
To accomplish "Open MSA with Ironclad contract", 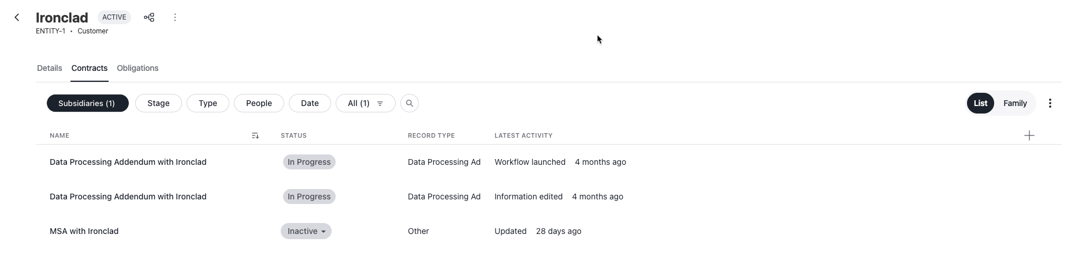I will [84, 231].
